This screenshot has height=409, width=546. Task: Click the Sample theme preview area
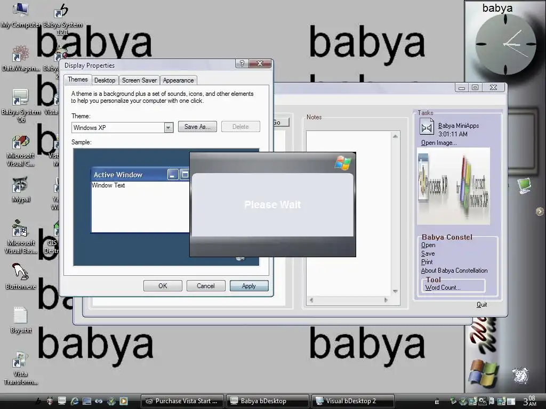coord(166,207)
